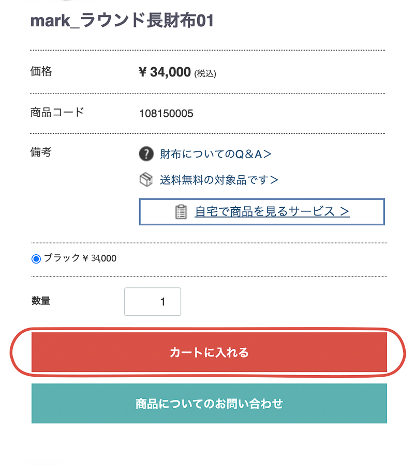Click the 価格 row label
416x465 pixels.
pyautogui.click(x=41, y=72)
